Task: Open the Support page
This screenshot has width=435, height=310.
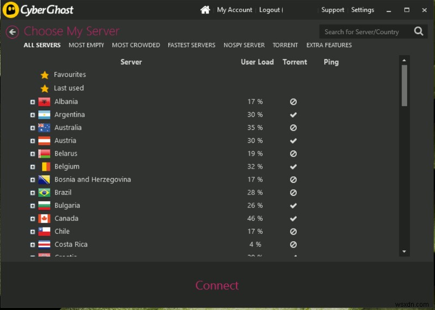Action: click(333, 10)
